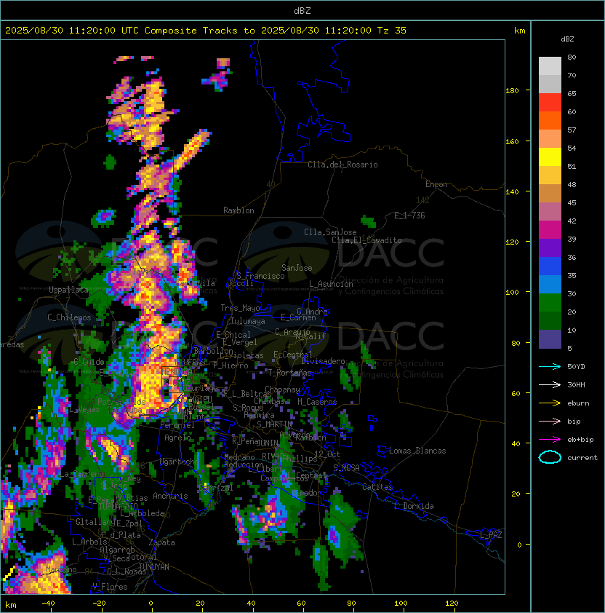This screenshot has height=613, width=605.
Task: Click the 'L_Dormida' map label
Action: click(414, 506)
